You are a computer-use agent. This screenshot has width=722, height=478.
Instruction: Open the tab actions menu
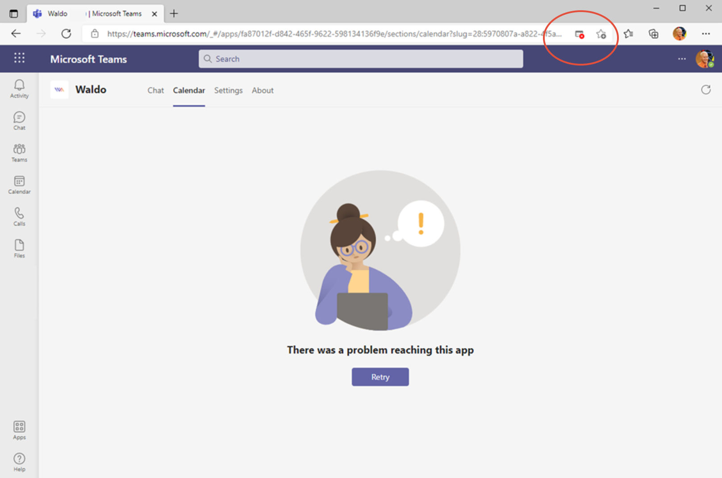click(14, 13)
